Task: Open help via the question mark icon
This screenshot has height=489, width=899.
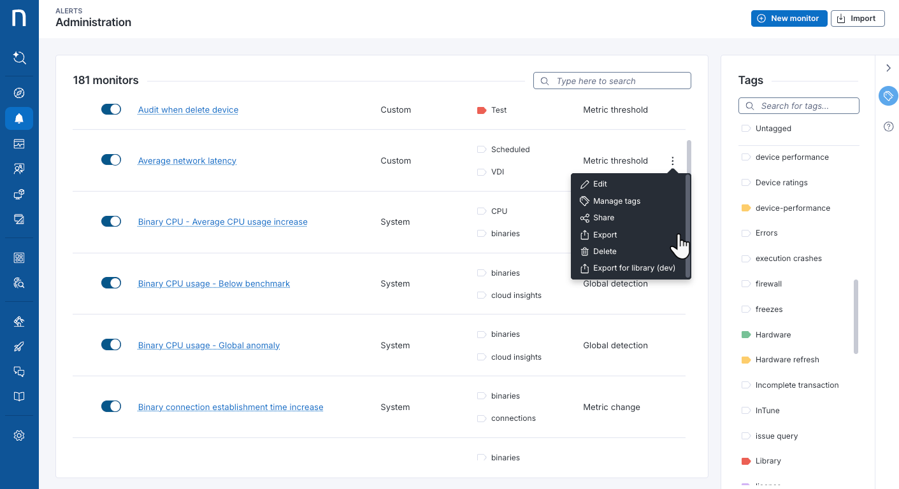Action: [888, 127]
